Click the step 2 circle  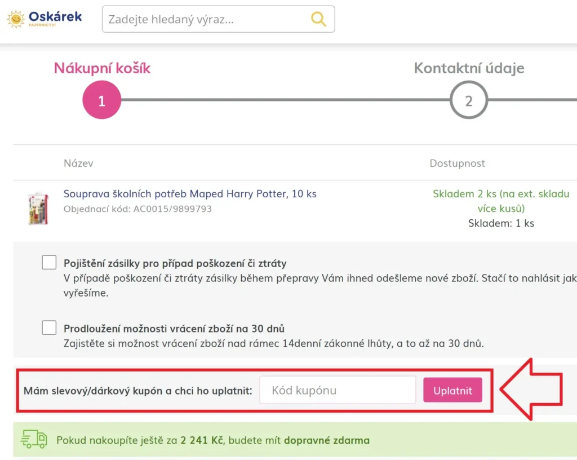(468, 100)
